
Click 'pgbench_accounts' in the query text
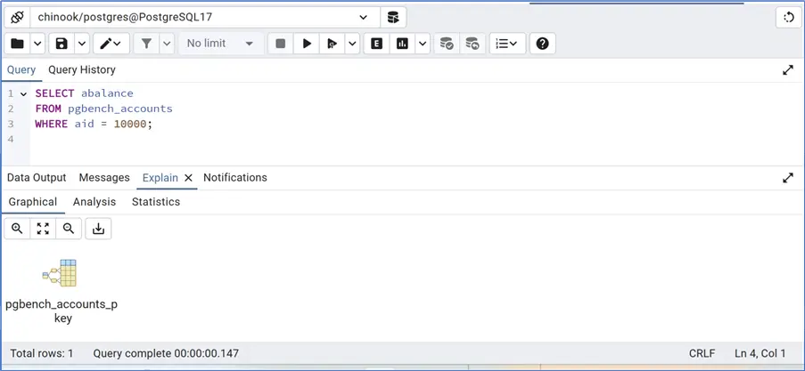tap(120, 109)
